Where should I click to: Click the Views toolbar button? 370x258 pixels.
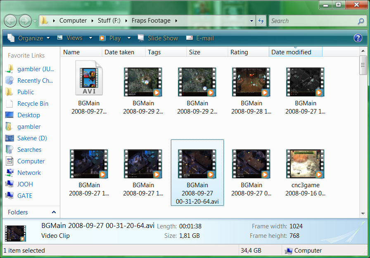coord(70,38)
